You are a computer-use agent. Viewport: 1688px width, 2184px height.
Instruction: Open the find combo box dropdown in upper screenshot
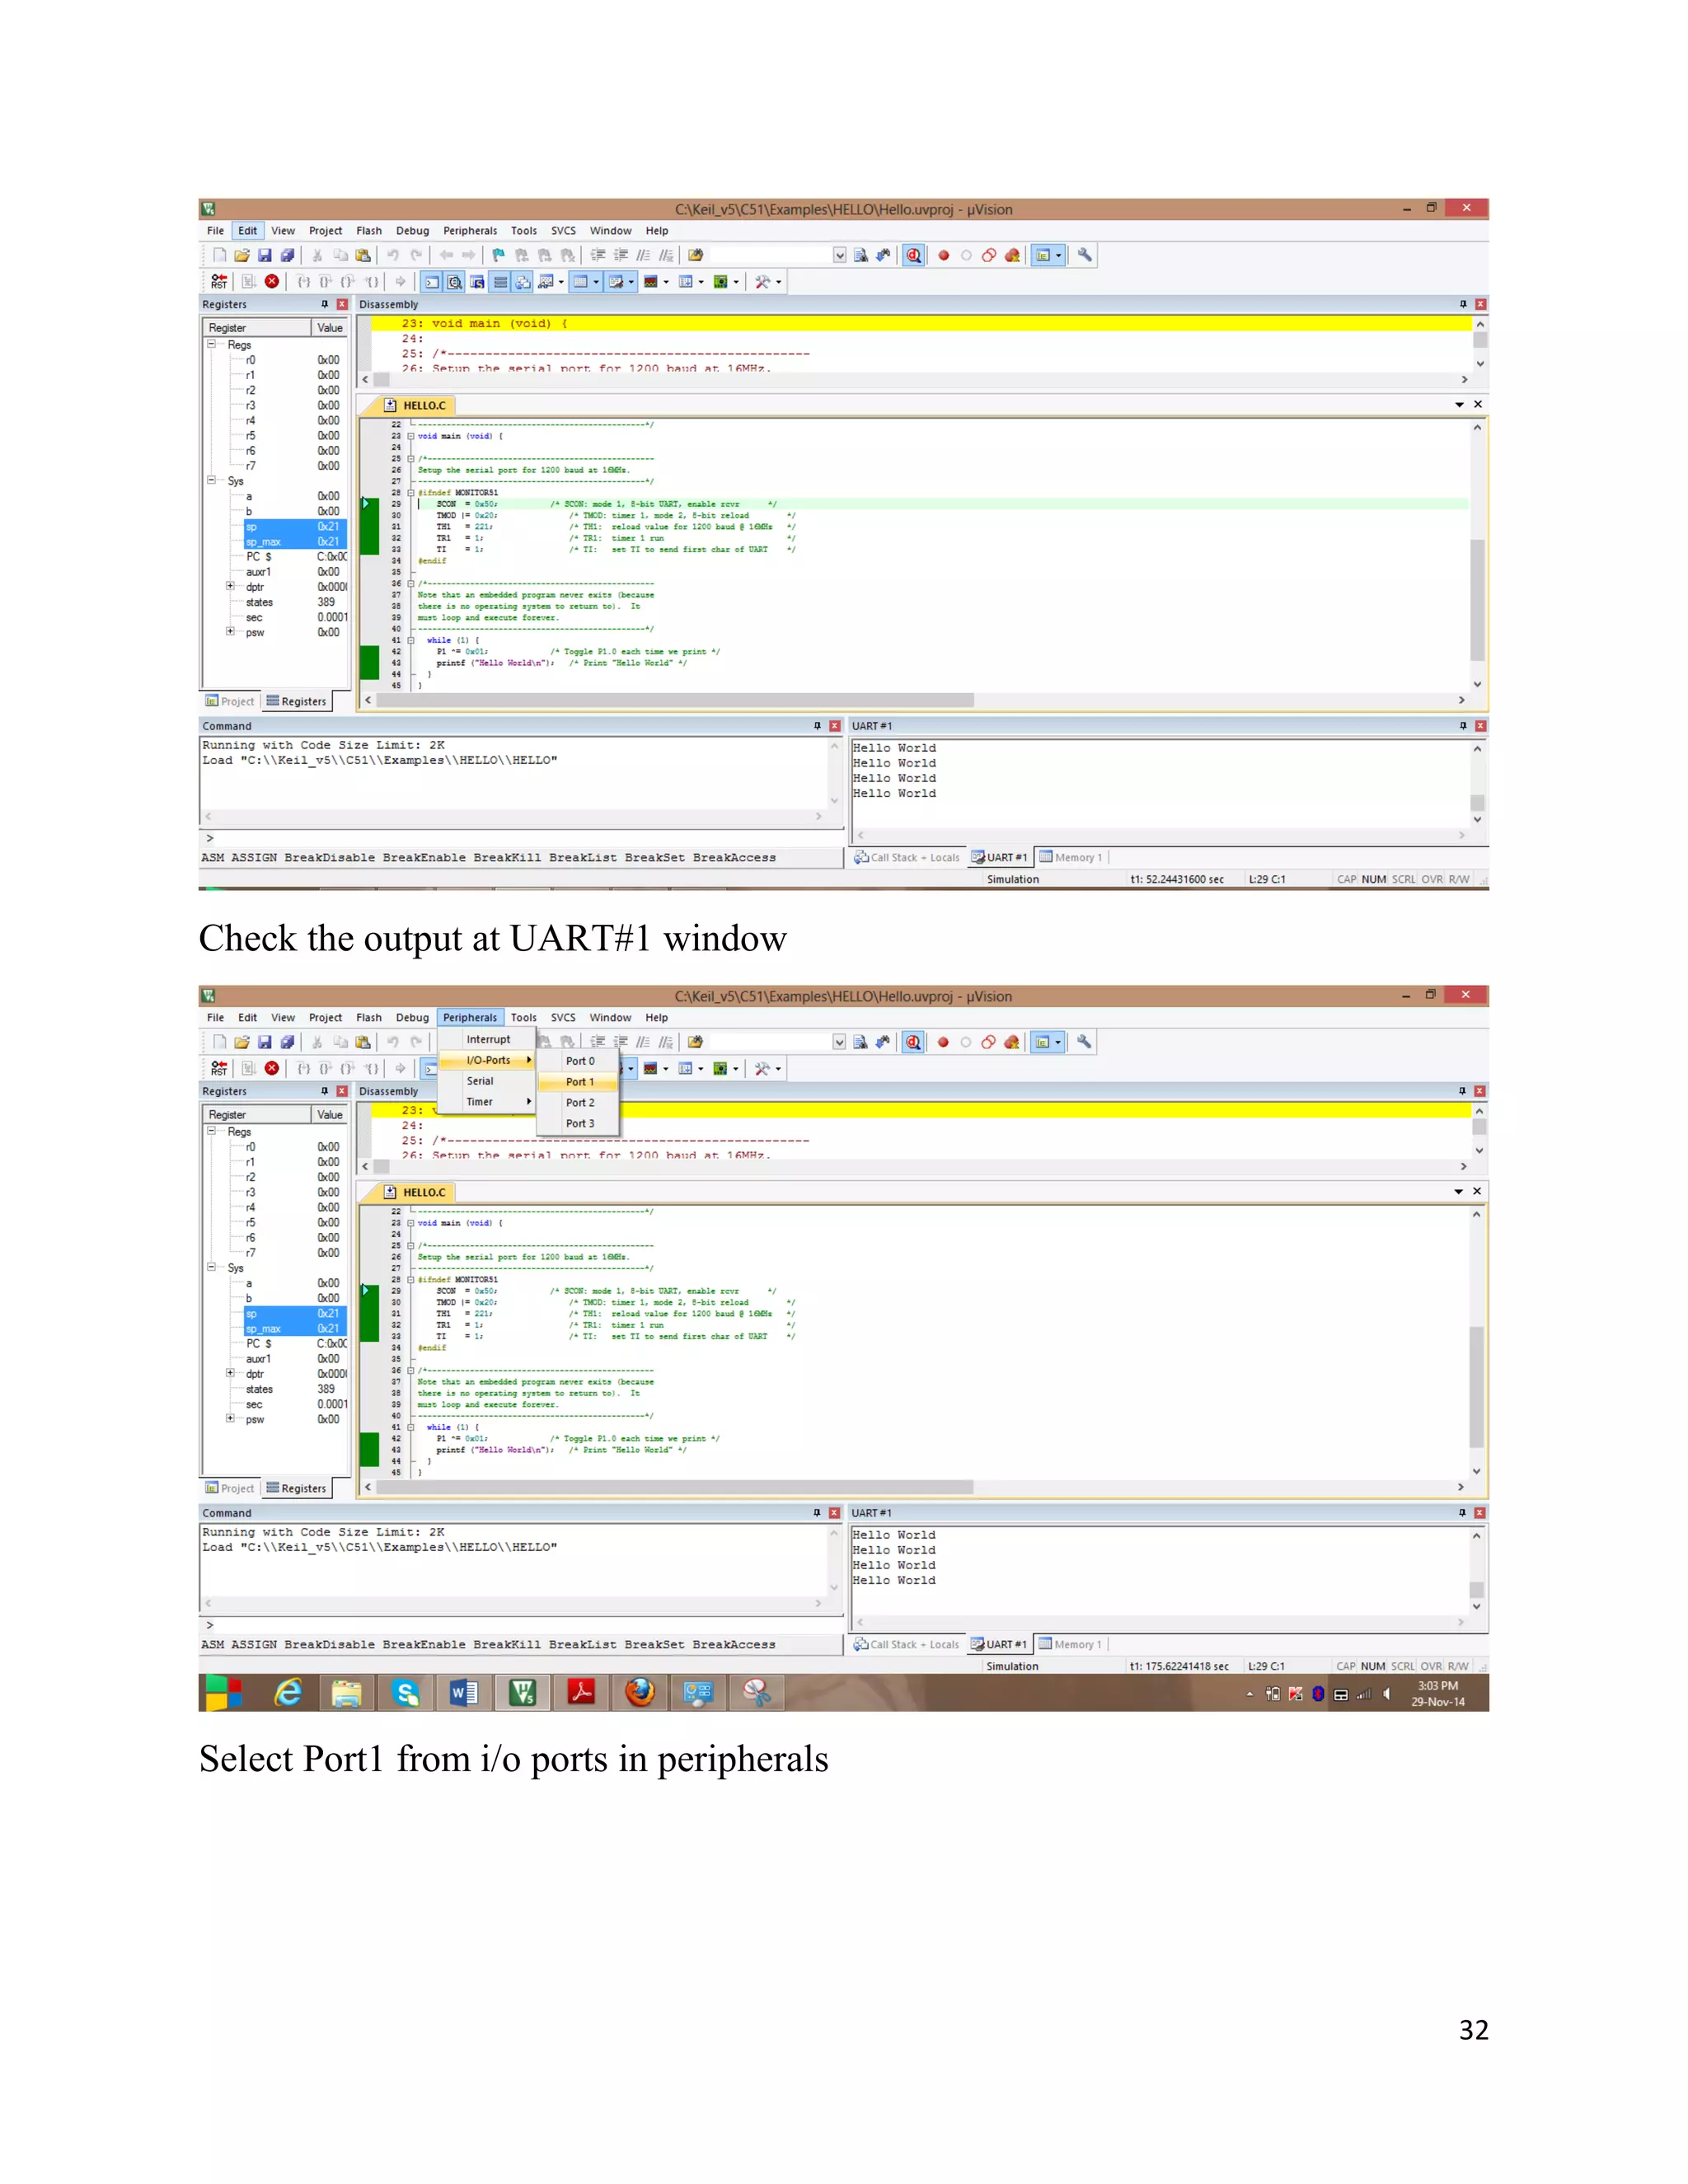[x=839, y=255]
